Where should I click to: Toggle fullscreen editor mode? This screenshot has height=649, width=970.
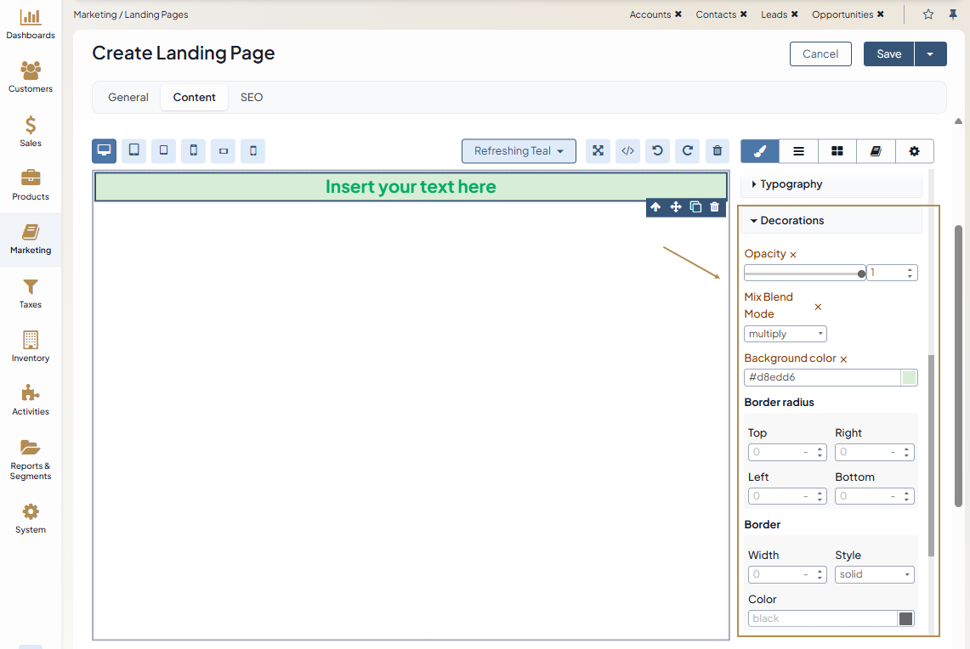[598, 151]
